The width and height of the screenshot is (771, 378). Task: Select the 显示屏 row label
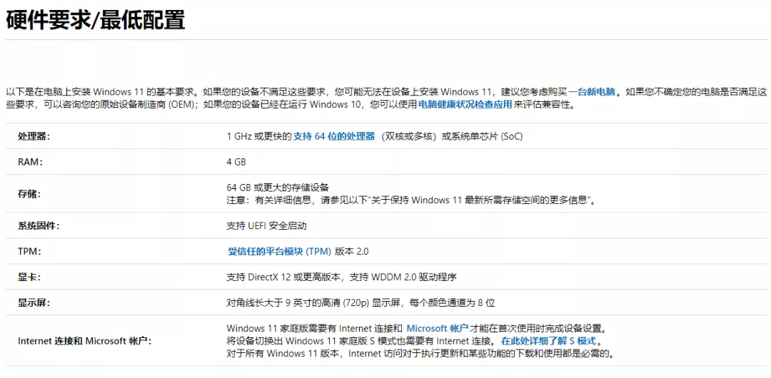coord(34,303)
